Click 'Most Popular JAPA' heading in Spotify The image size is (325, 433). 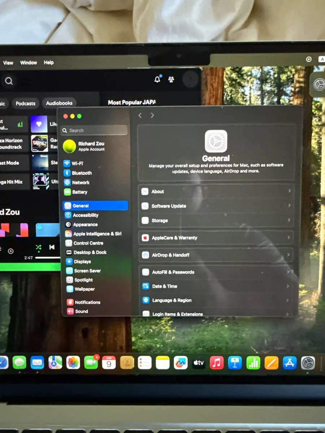[132, 102]
